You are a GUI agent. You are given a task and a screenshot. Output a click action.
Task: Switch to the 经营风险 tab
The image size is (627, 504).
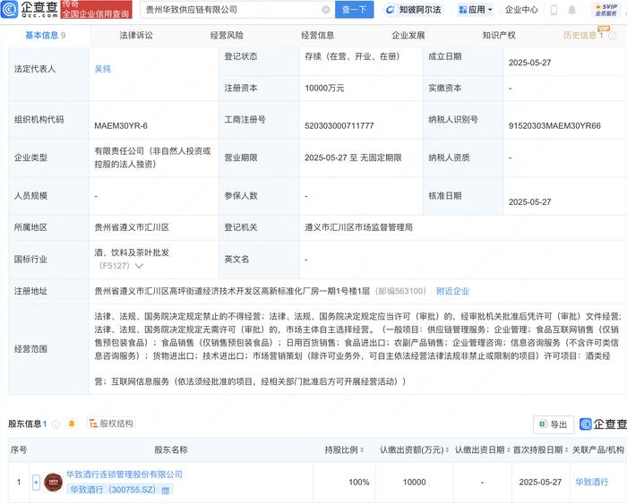click(x=227, y=36)
